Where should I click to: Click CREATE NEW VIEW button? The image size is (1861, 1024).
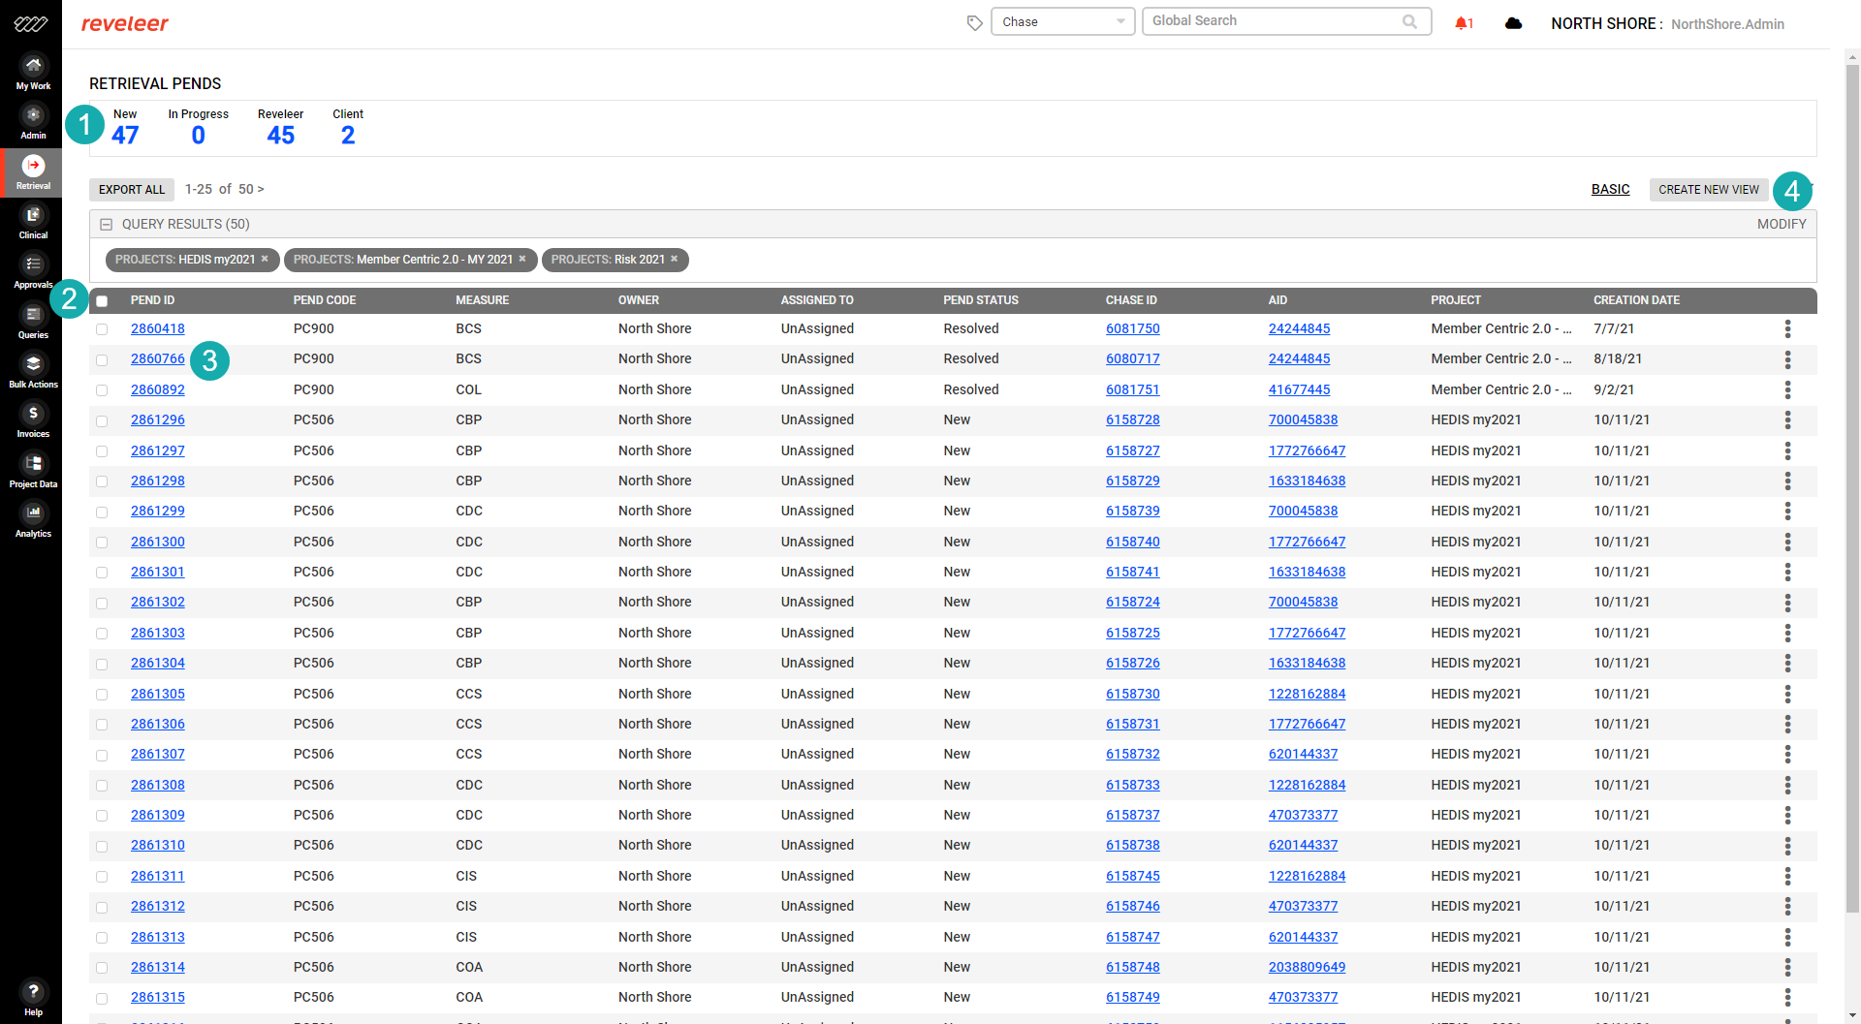click(x=1709, y=190)
